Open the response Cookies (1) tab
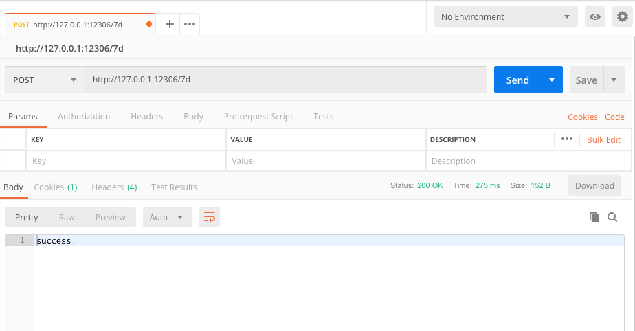The width and height of the screenshot is (635, 331). click(56, 187)
